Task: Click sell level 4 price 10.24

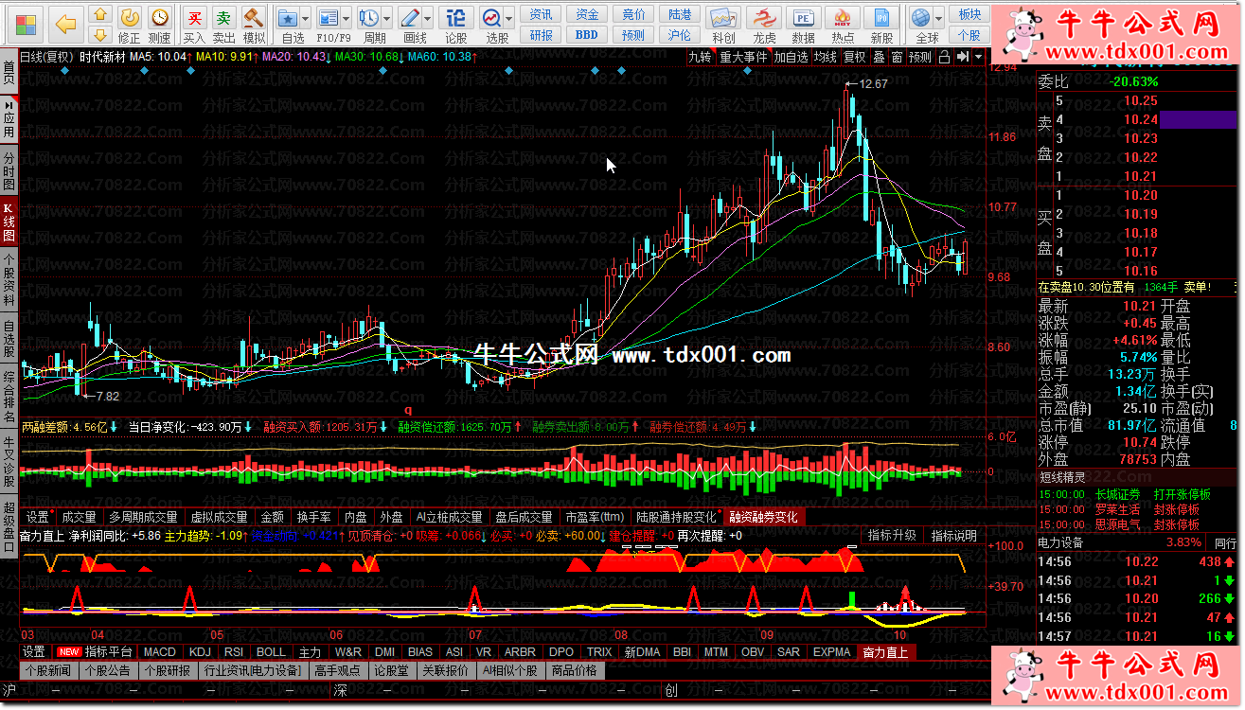Action: click(1141, 120)
